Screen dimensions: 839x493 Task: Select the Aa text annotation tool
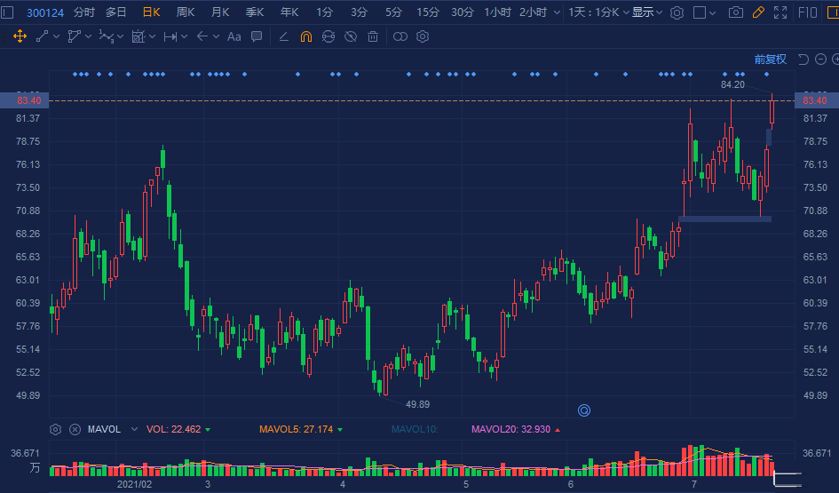233,36
